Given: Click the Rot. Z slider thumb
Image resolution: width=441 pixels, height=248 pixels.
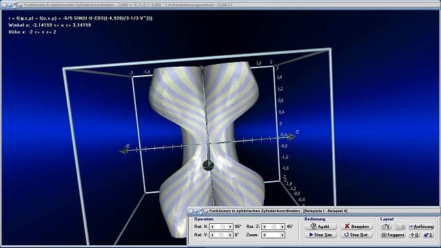Looking at the screenshot, I should 274,227.
